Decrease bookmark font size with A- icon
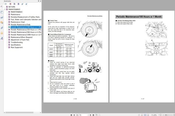This screenshot has height=116, width=175. (27, 4)
